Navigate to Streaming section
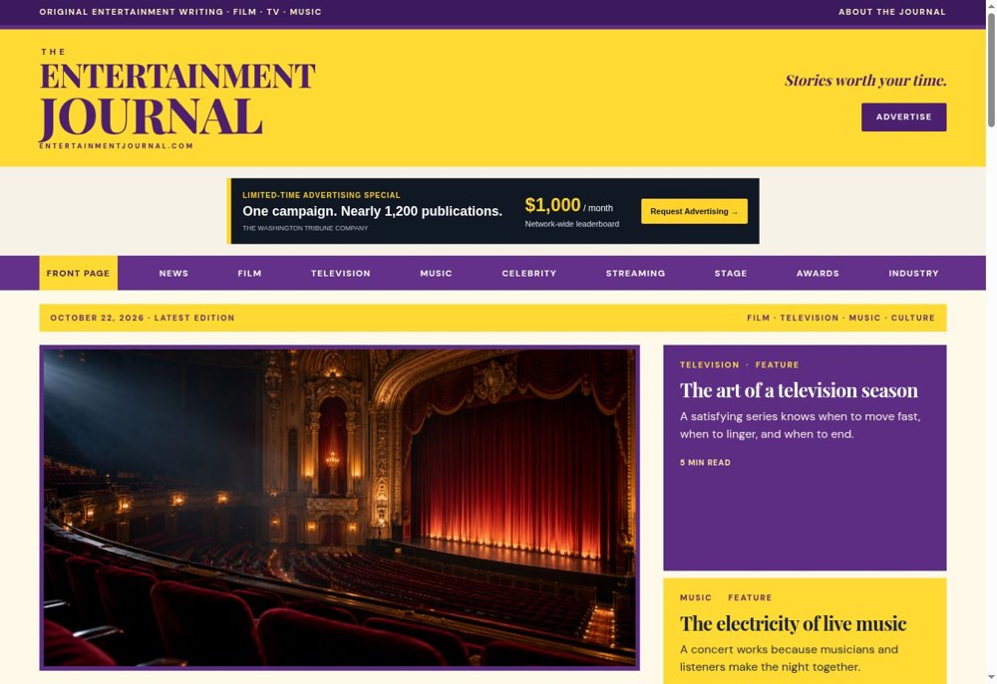The width and height of the screenshot is (997, 684). tap(635, 273)
